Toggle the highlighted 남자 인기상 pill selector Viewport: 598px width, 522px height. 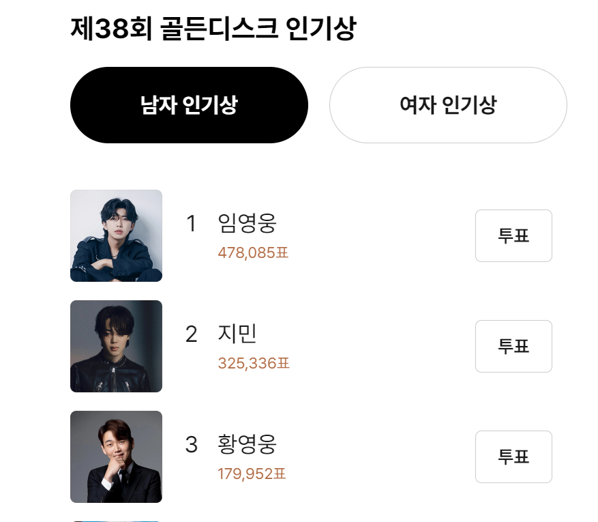[x=189, y=105]
